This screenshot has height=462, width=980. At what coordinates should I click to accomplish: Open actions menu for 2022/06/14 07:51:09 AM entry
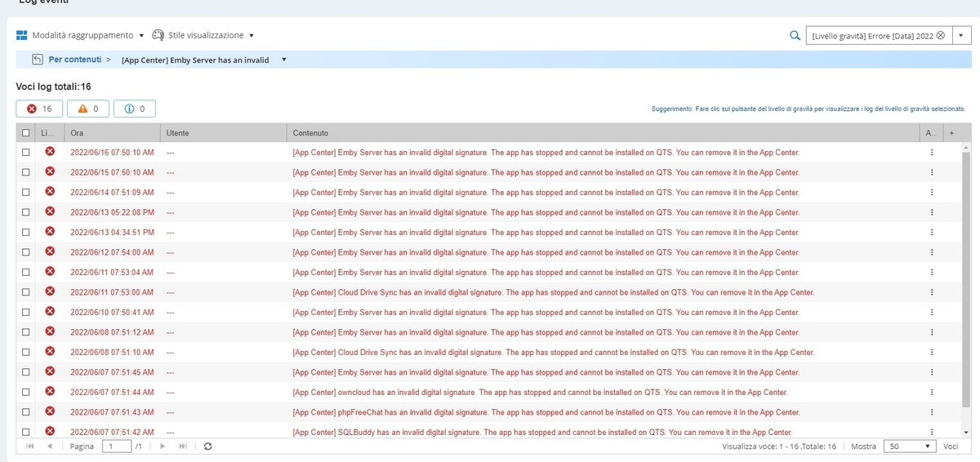931,193
